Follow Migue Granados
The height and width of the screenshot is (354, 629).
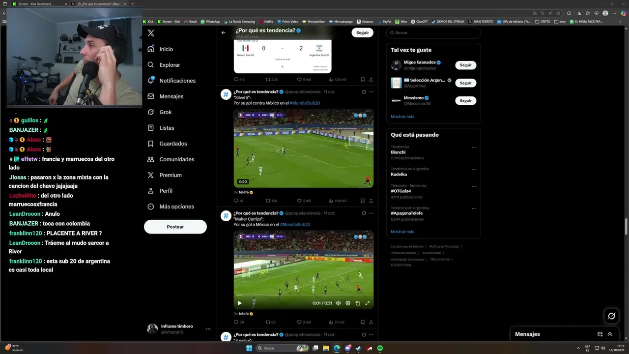[x=465, y=65]
